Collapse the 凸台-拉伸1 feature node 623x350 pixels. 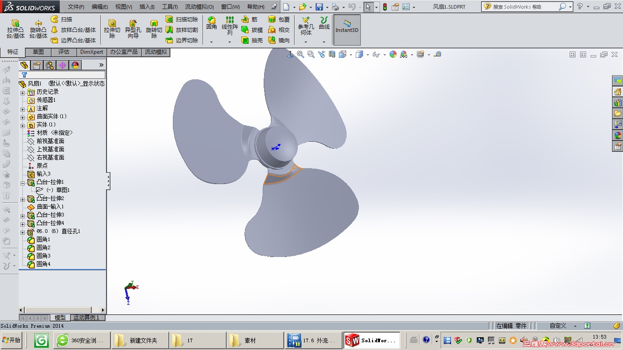(x=22, y=183)
